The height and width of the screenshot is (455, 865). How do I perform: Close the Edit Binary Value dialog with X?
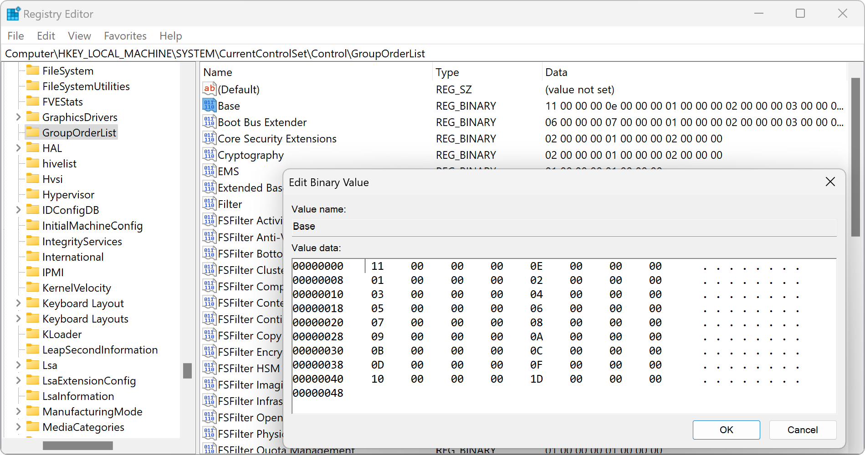tap(830, 182)
